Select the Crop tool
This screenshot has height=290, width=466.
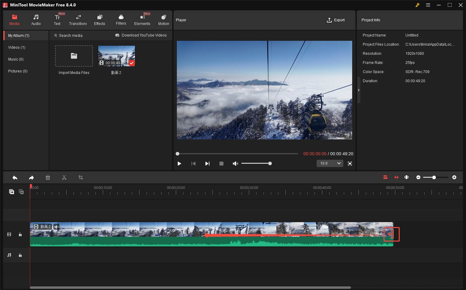point(81,177)
